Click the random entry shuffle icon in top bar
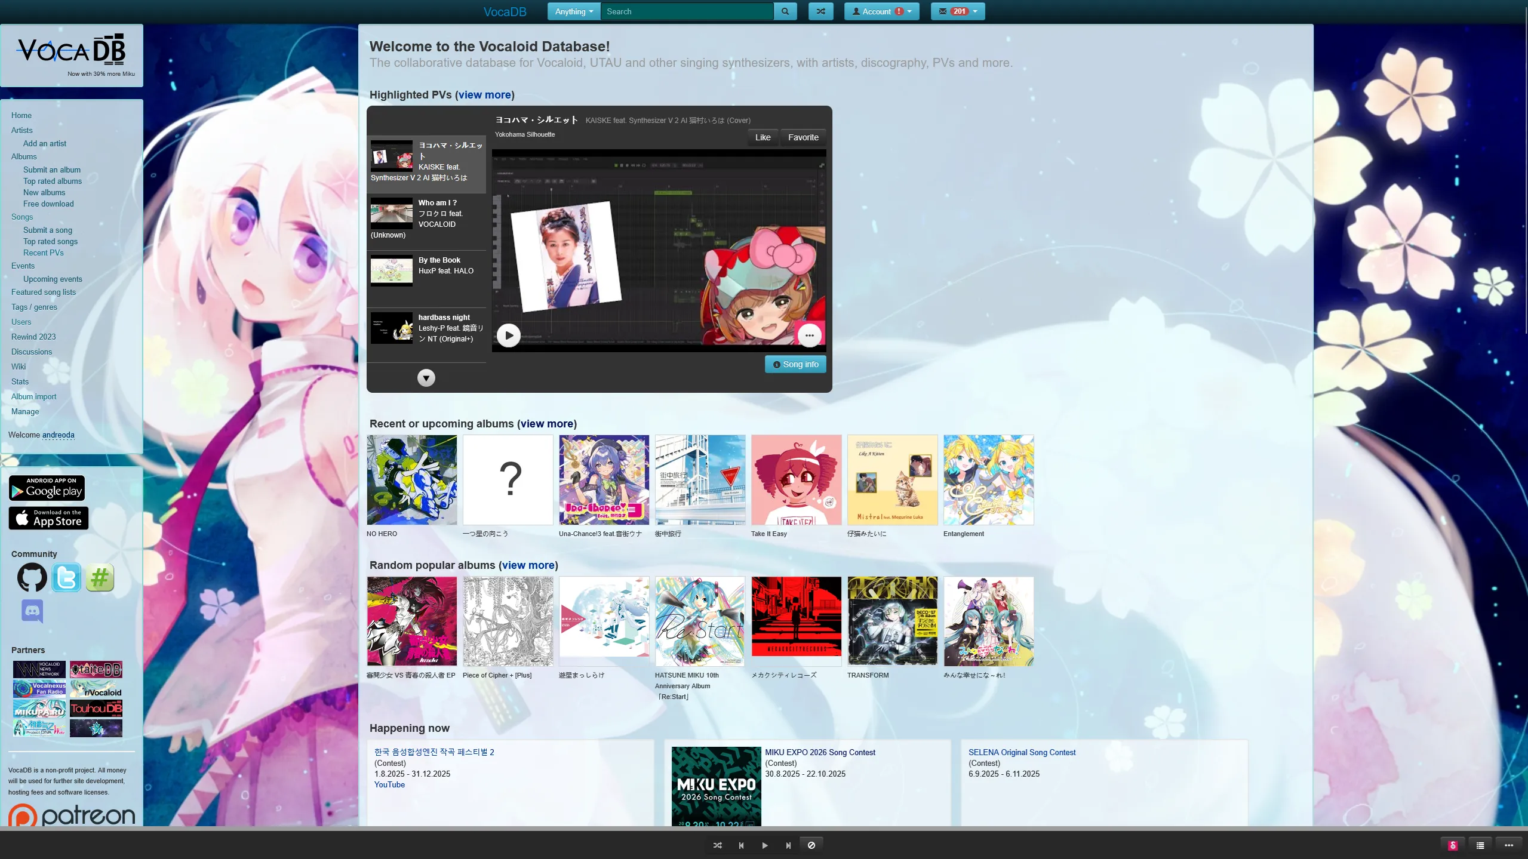The image size is (1528, 859). pyautogui.click(x=820, y=11)
